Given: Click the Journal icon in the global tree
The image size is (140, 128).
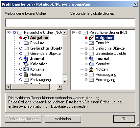Looking at the screenshot, I should click(91, 59).
